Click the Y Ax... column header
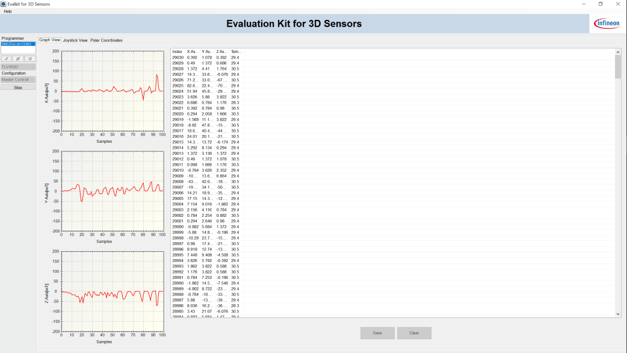This screenshot has width=627, height=353. pyautogui.click(x=208, y=52)
